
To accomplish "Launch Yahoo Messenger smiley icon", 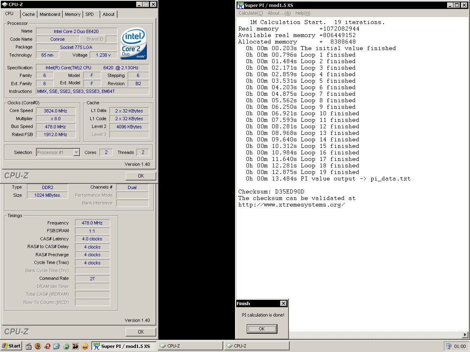I will coord(85,346).
